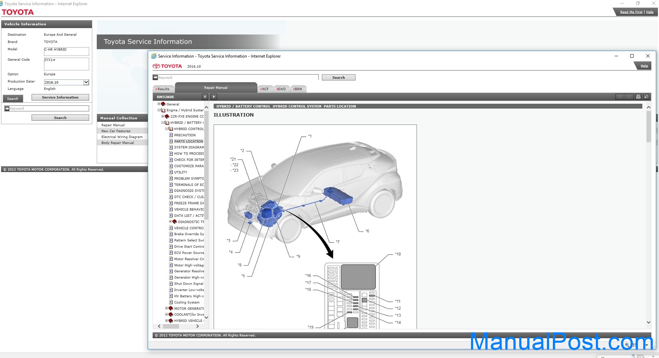Image resolution: width=659 pixels, height=358 pixels.
Task: Open the BRM tab
Action: (x=298, y=89)
